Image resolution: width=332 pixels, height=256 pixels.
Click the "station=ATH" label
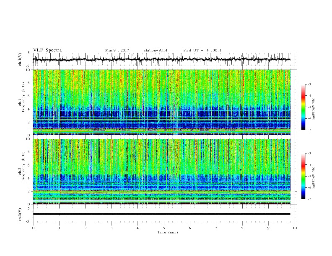[x=156, y=50]
